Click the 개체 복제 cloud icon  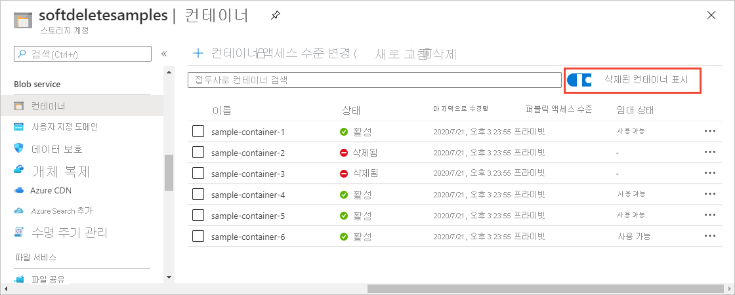coord(19,169)
